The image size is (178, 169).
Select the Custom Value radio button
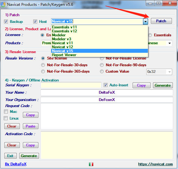point(102,71)
